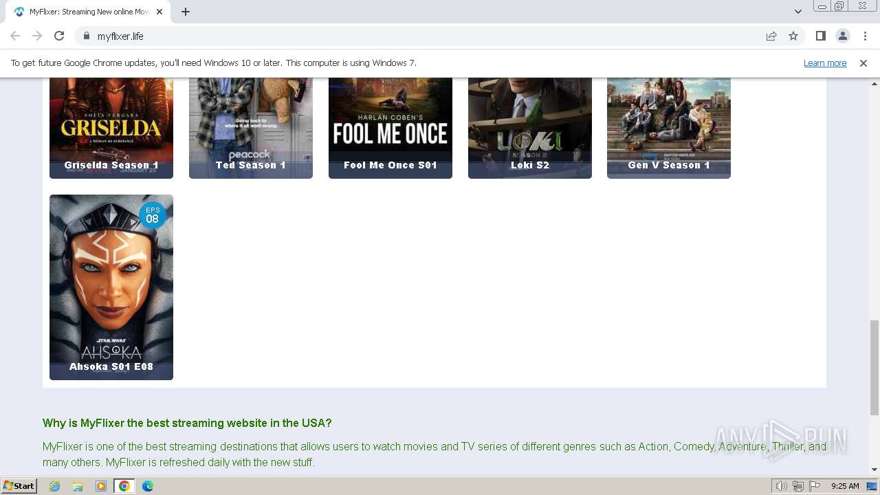Click the page vertical scrollbar thumb
The image size is (880, 495).
[x=874, y=368]
